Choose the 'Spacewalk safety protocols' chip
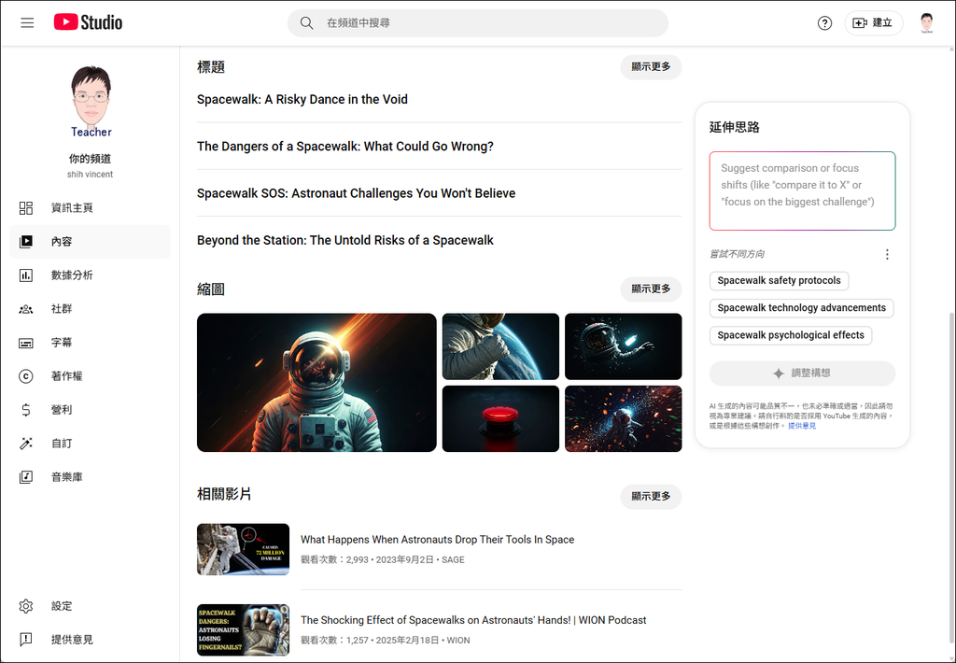Image resolution: width=956 pixels, height=663 pixels. pyautogui.click(x=780, y=280)
